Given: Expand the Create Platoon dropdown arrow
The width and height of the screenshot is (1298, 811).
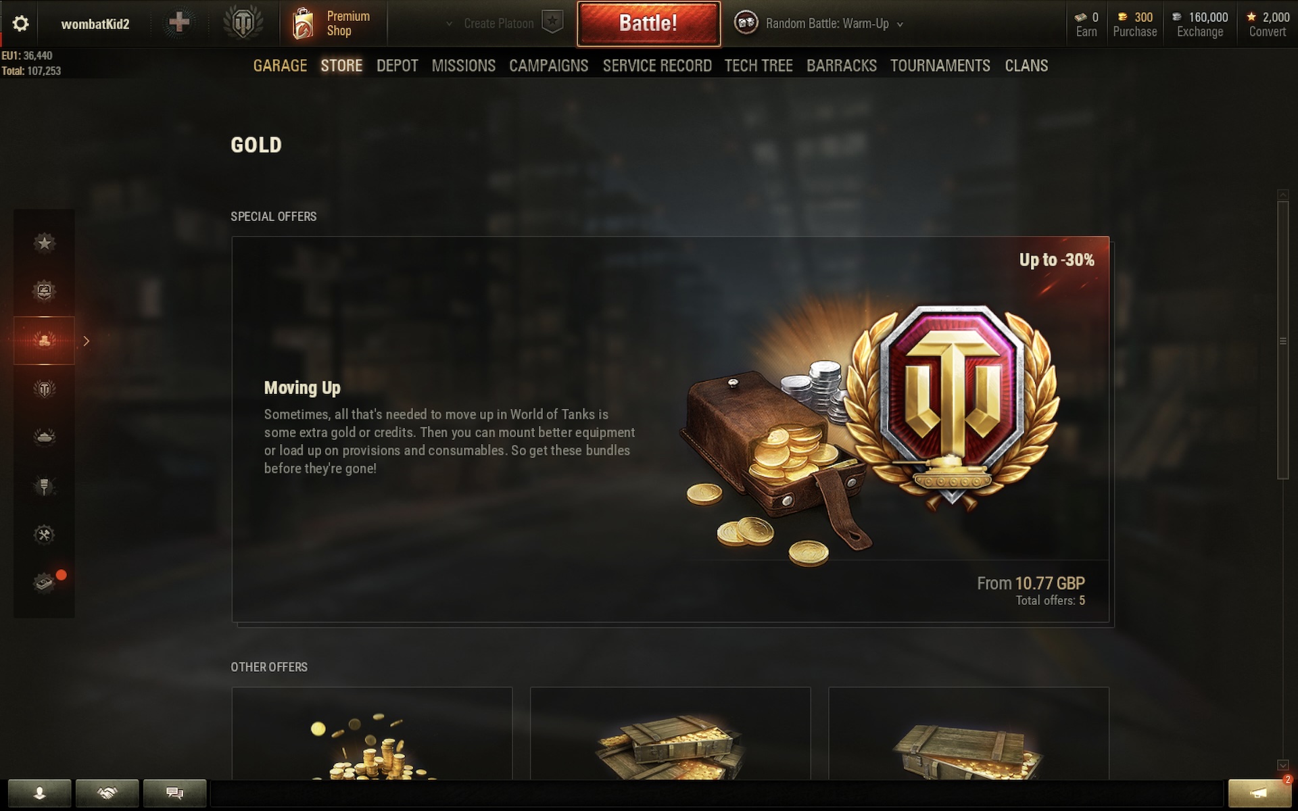Looking at the screenshot, I should pos(449,24).
